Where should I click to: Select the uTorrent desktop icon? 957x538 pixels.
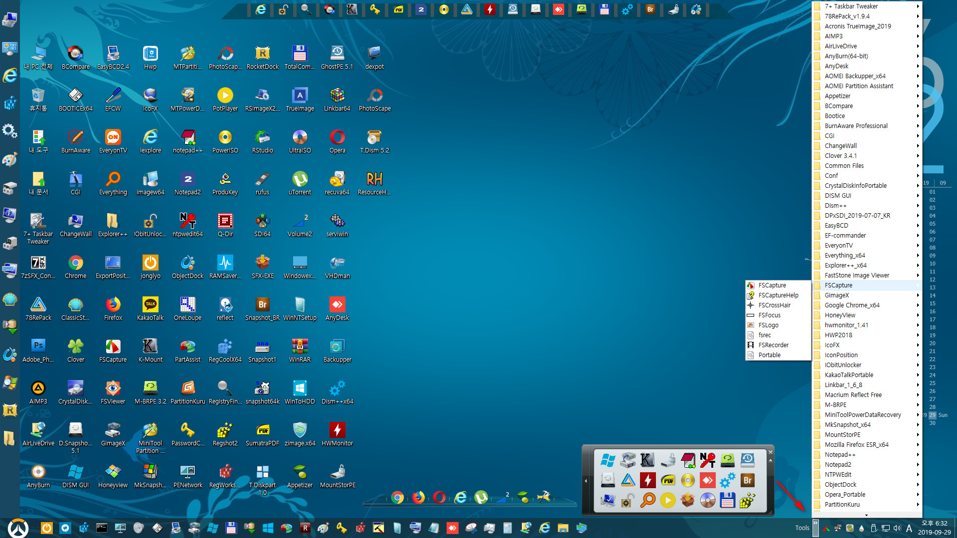point(300,183)
